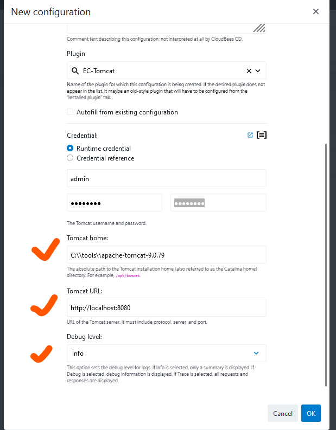Click the Tomcat URL input field
This screenshot has width=336, height=430.
point(166,307)
